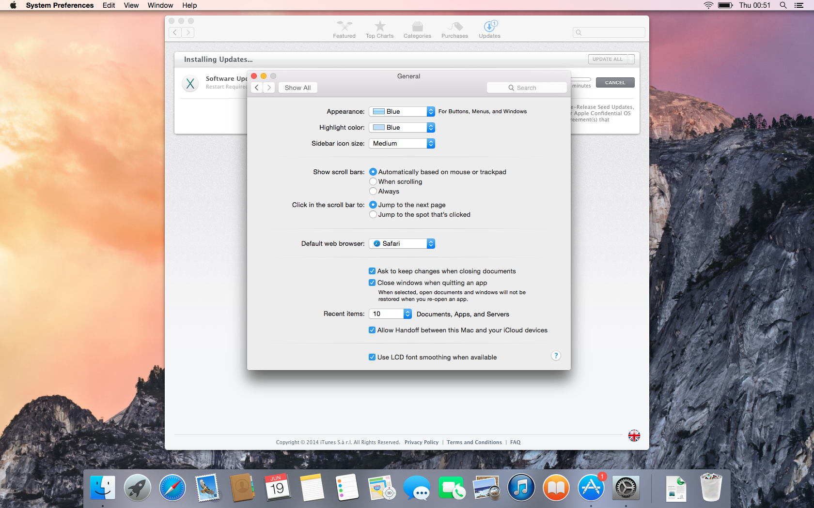Open Privacy Policy link

(422, 442)
